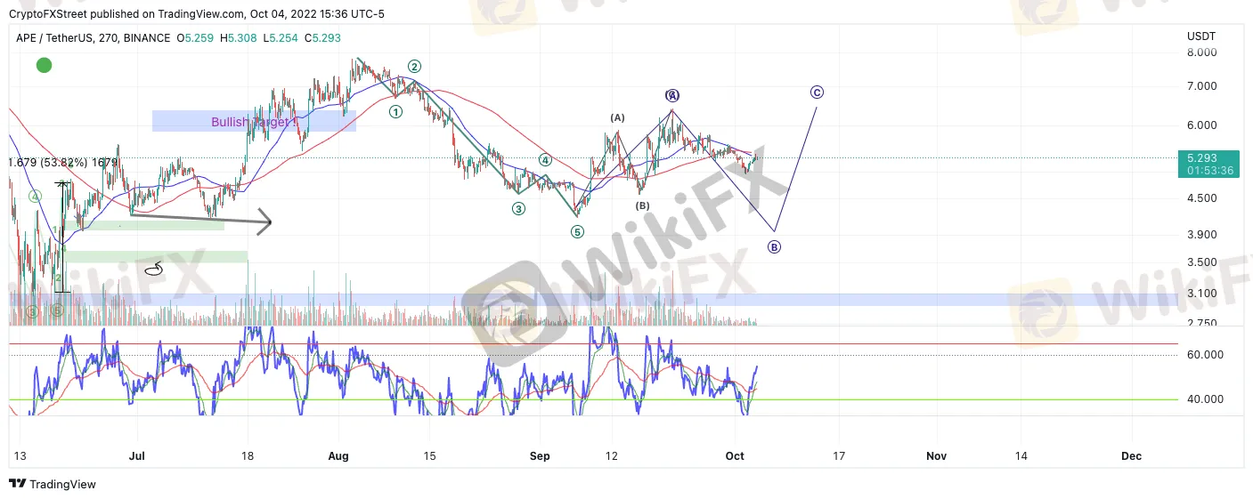This screenshot has height=499, width=1253.
Task: Click the 40.000 oscillator level label
Action: coord(1203,399)
